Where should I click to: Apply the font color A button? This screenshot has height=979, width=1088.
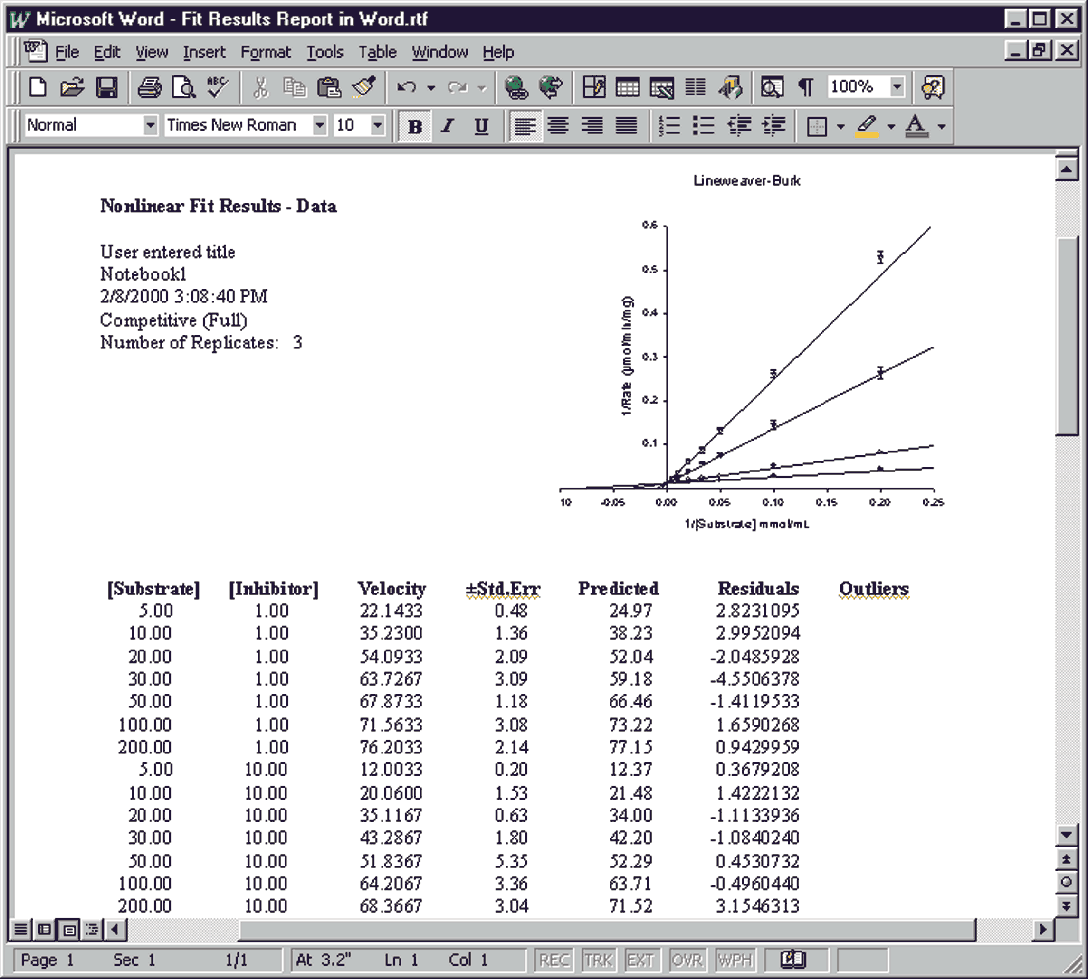point(916,127)
